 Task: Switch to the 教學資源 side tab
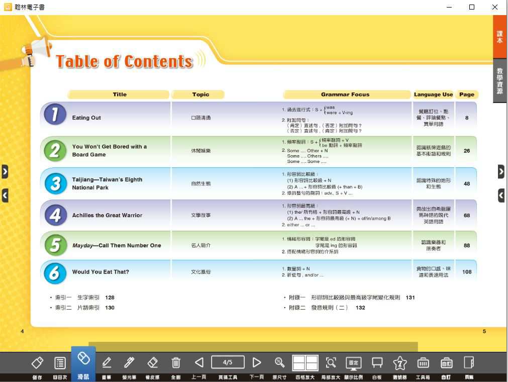pos(499,81)
